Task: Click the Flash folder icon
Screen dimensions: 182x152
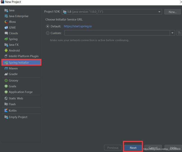Action: (6, 104)
